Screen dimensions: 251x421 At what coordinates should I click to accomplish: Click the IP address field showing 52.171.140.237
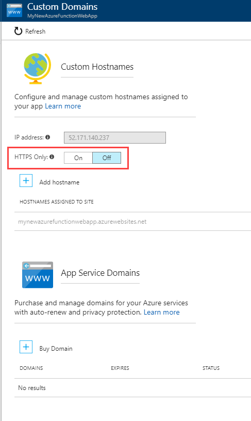click(115, 138)
